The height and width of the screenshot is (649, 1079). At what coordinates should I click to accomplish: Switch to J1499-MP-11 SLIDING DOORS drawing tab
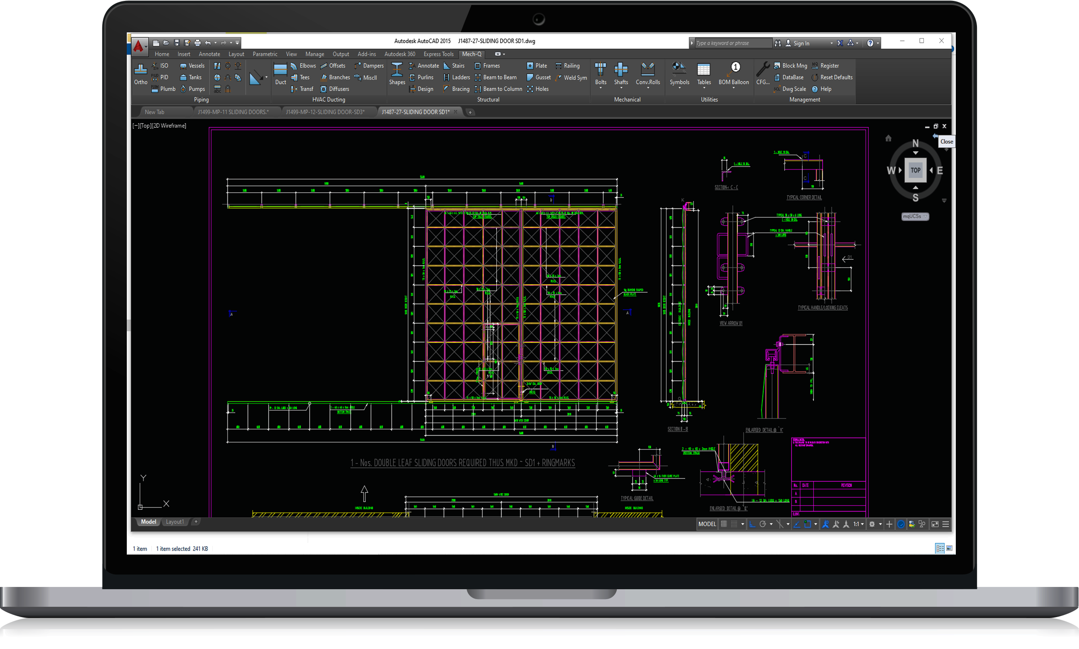click(233, 112)
